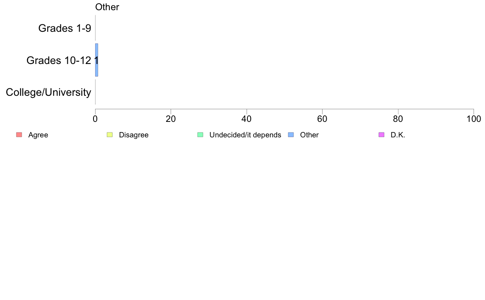485x300 pixels.
Task: Select the D.K. legend label
Action: [398, 135]
